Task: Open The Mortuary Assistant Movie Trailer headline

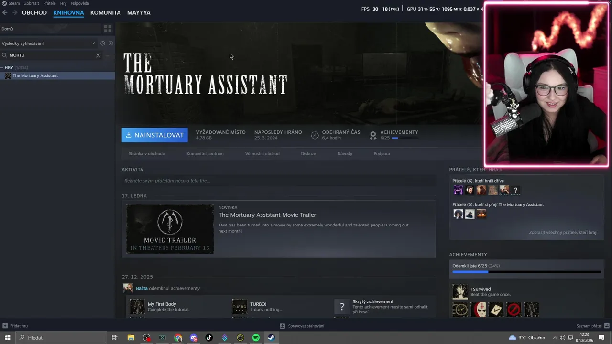Action: (267, 215)
